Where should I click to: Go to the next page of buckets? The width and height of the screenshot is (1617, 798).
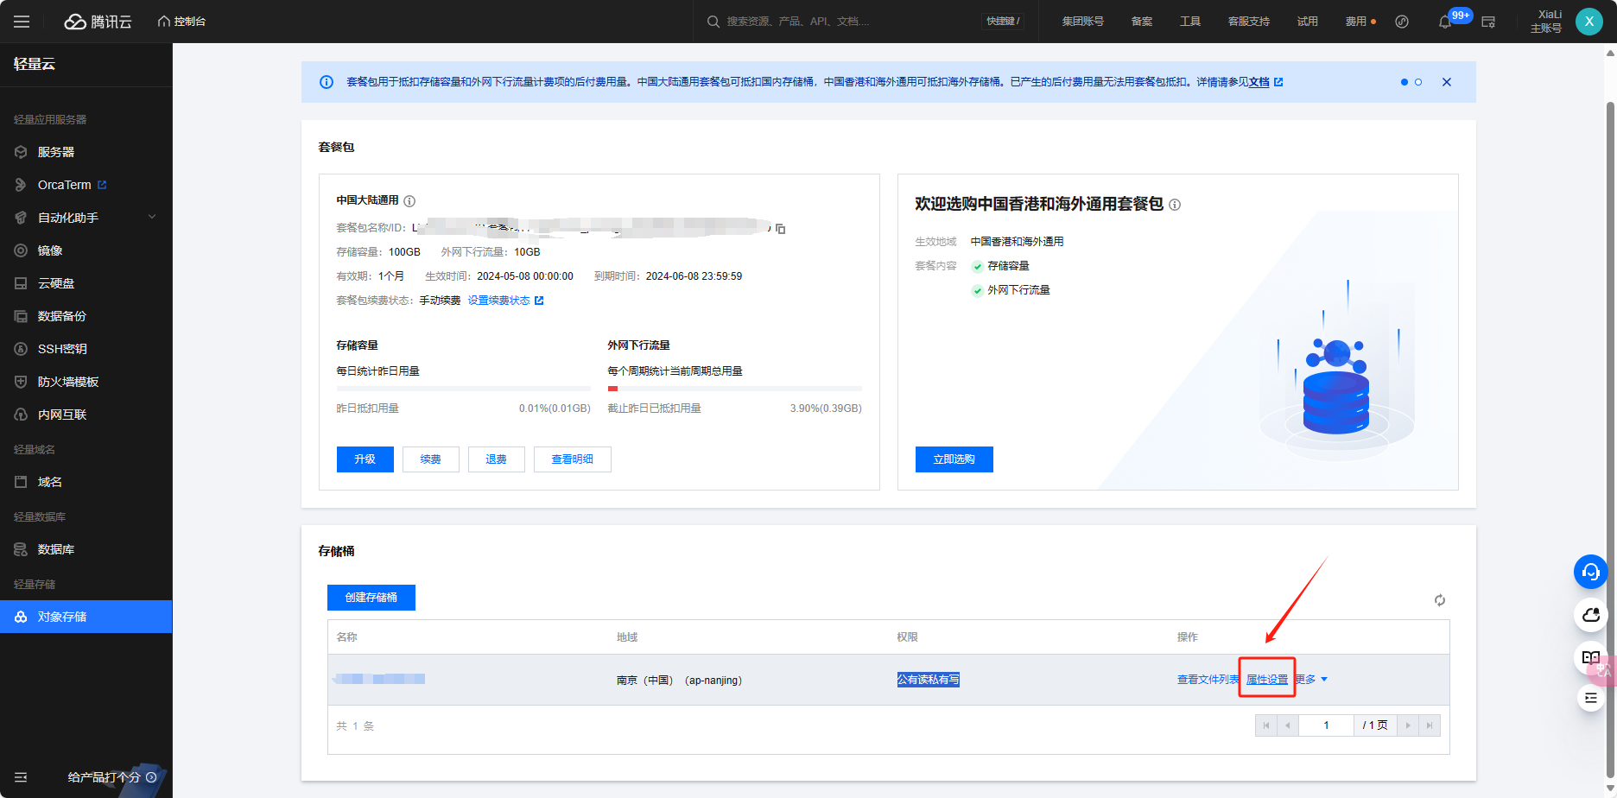pos(1408,725)
